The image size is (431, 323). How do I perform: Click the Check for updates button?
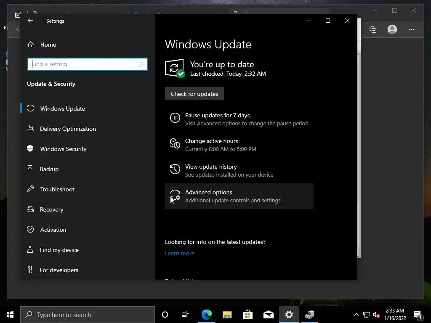coord(194,94)
